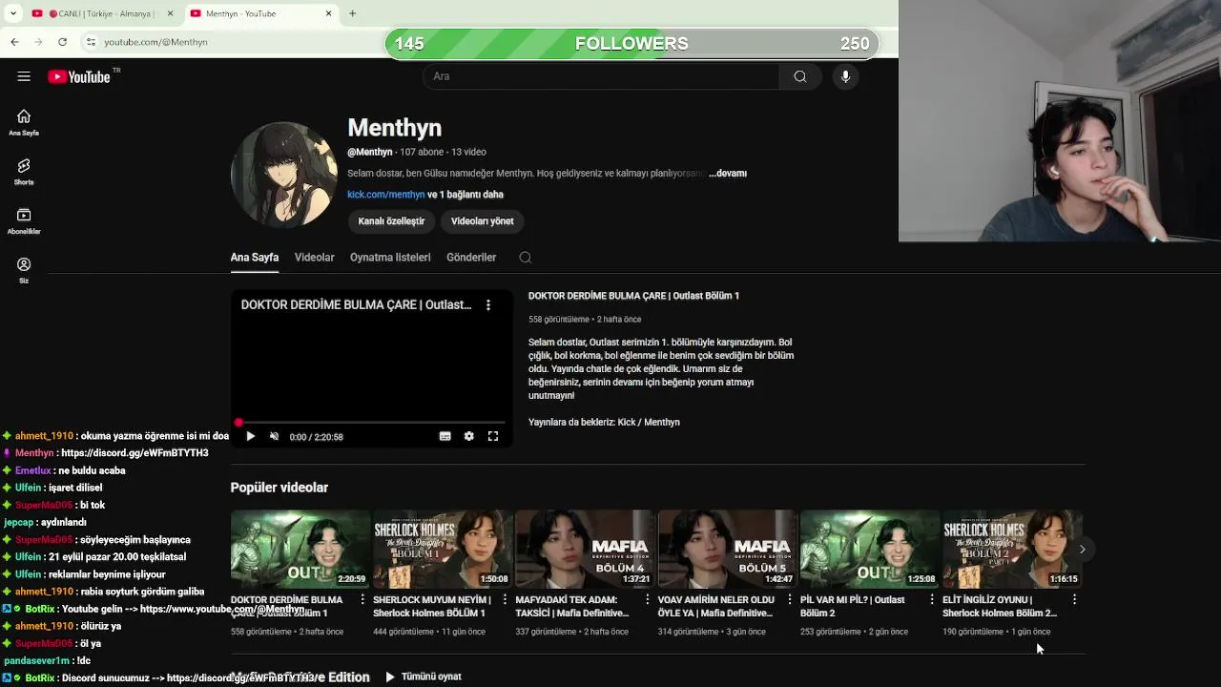Open discord.gg link in Menthyn chat message
Viewport: 1221px width, 687px height.
[135, 453]
